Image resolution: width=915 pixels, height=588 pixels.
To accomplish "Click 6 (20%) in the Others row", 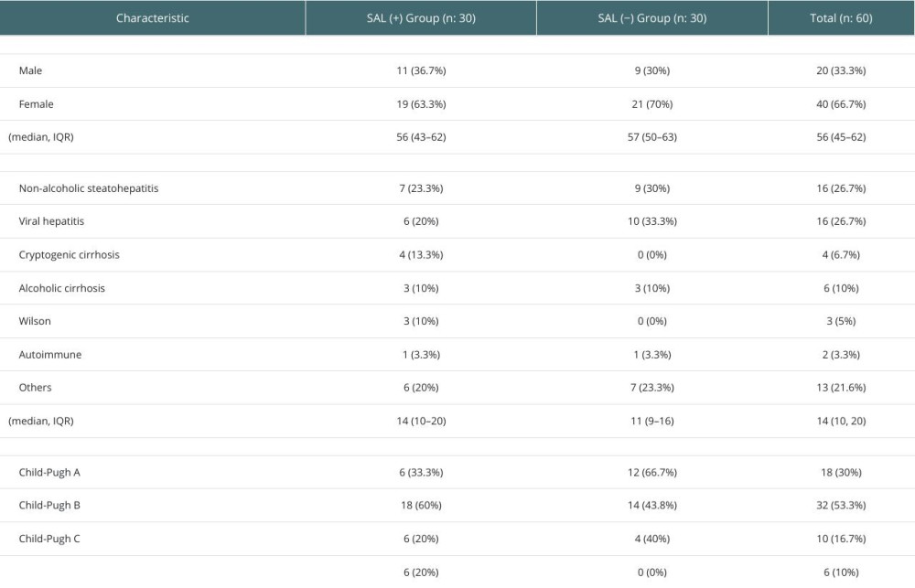I will coord(421,388).
